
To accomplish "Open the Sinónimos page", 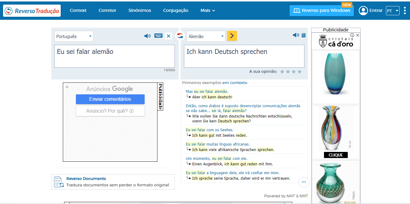I will [140, 10].
